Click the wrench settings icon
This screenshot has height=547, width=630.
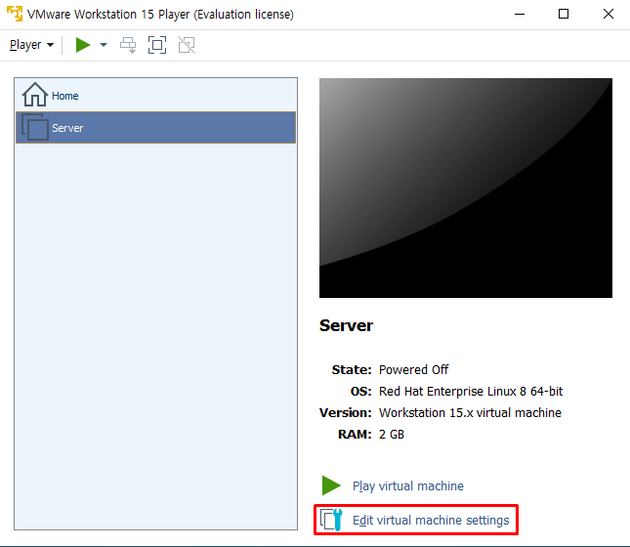(x=332, y=520)
